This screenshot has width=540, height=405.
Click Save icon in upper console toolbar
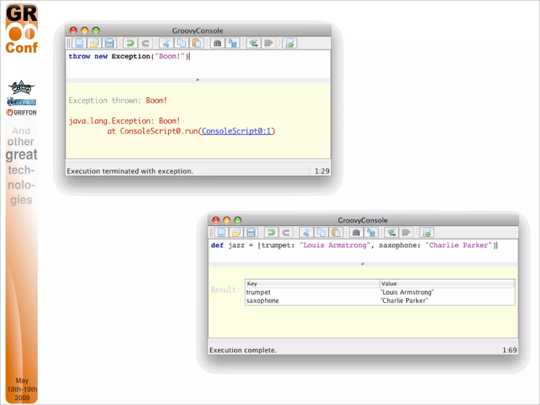click(109, 43)
